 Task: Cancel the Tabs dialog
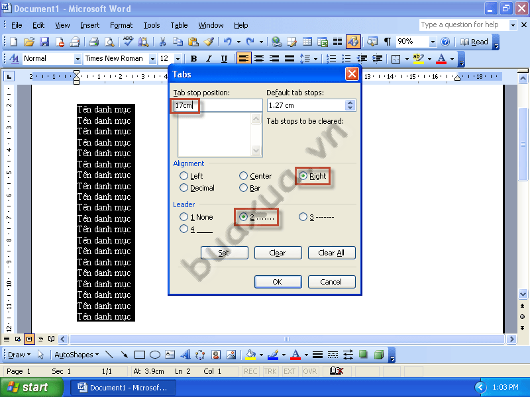click(x=332, y=282)
